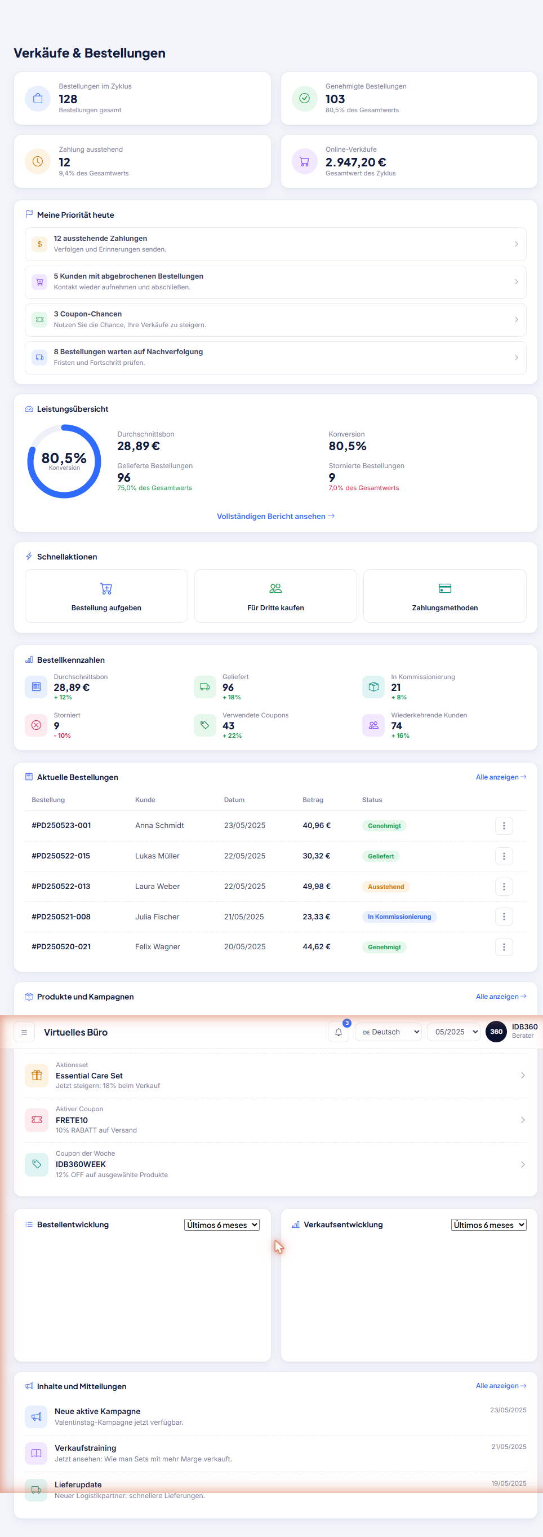Image resolution: width=543 pixels, height=1537 pixels.
Task: Click the Zahlungsmethoden button
Action: pyautogui.click(x=444, y=596)
